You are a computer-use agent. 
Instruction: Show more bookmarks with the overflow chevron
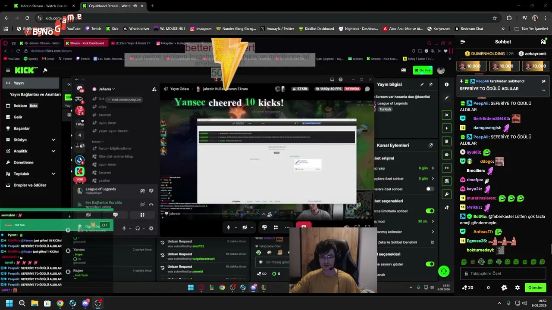click(x=503, y=29)
